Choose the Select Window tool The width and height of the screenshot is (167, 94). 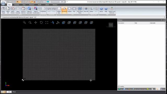click(x=13, y=10)
